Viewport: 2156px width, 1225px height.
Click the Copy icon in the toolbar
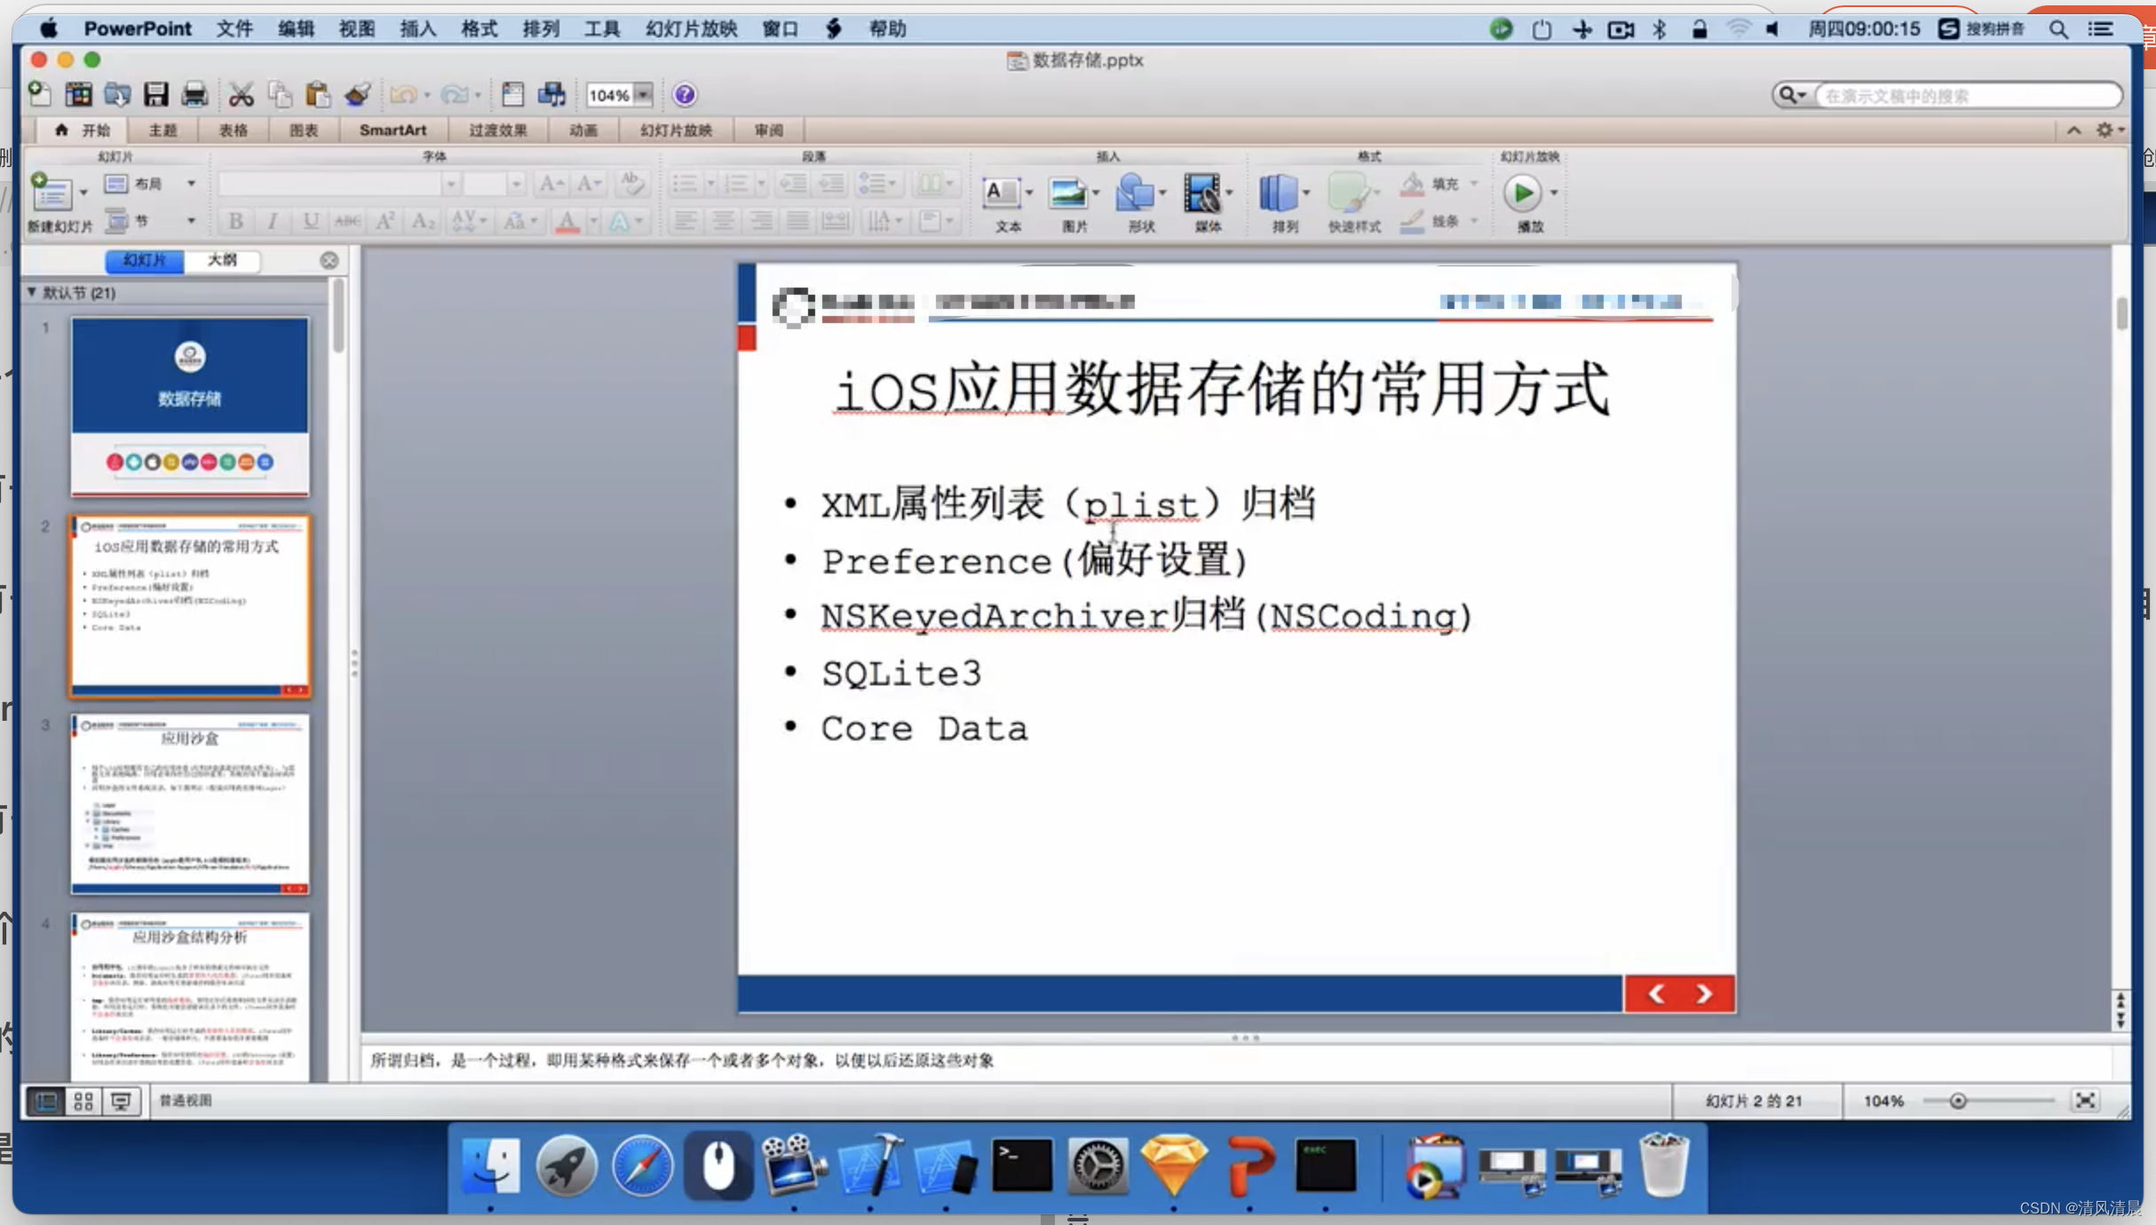280,94
